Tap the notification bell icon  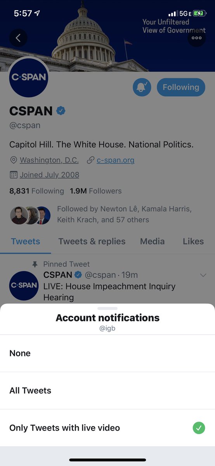(142, 87)
